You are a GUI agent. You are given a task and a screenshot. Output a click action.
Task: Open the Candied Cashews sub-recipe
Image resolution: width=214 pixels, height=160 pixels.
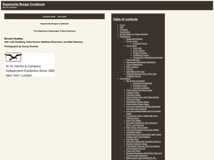[141, 88]
